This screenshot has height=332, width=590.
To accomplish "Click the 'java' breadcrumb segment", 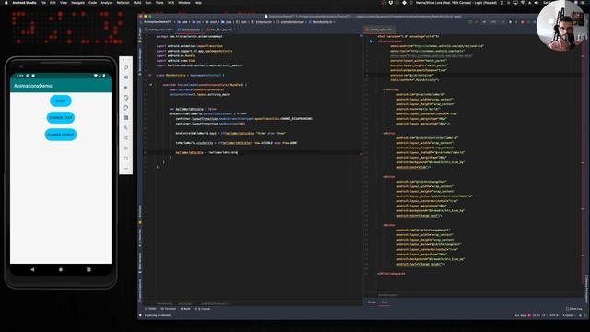I will (x=228, y=22).
